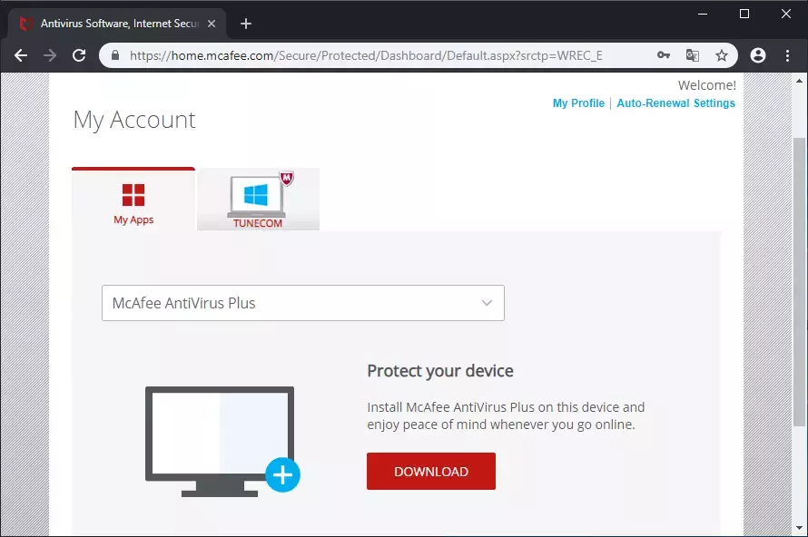Select the TUNECOM device tab
Viewport: 808px width, 537px height.
pos(258,200)
